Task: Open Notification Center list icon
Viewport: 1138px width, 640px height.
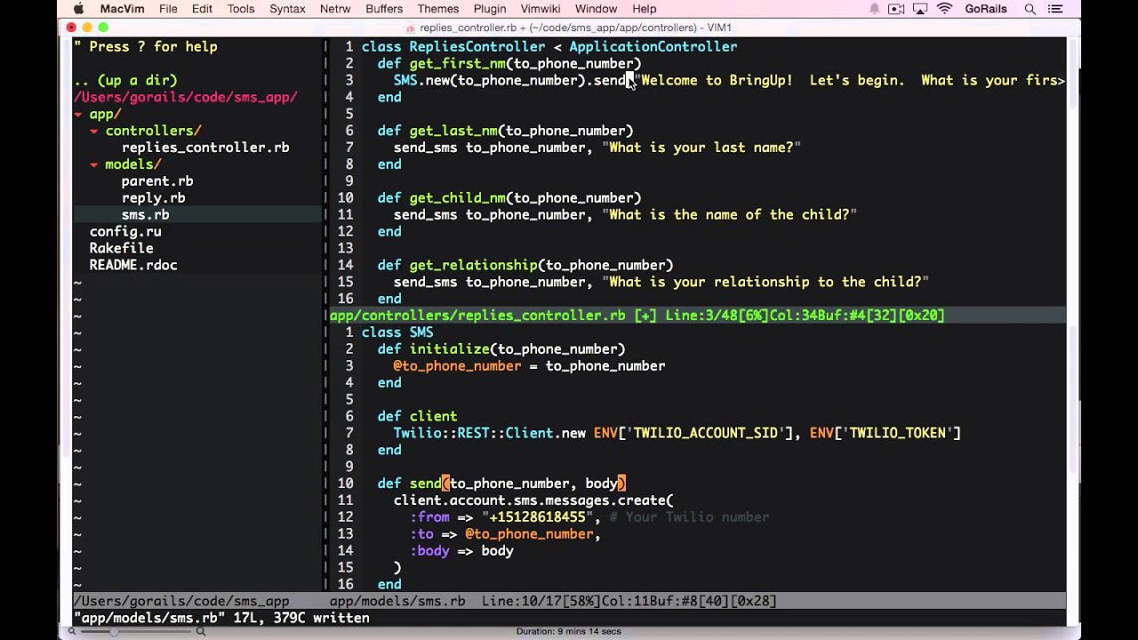Action: coord(1056,9)
